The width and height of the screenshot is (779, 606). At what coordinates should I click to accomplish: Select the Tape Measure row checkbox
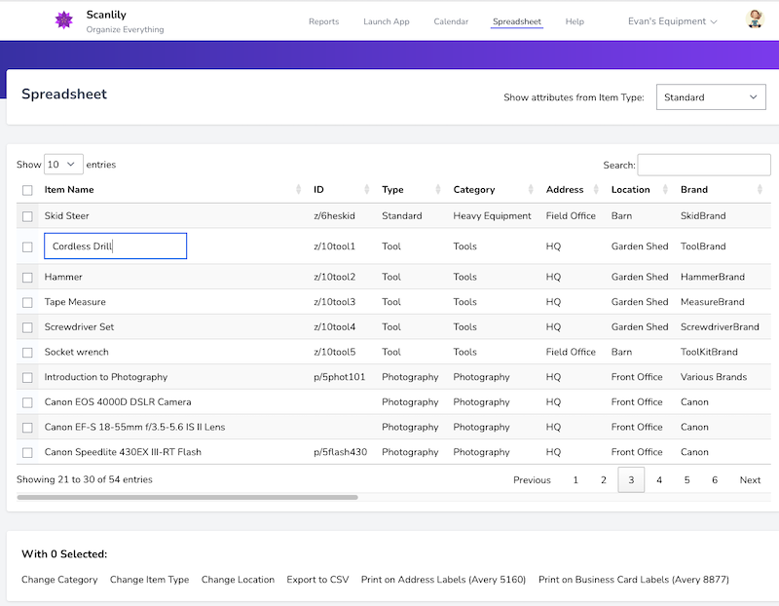click(27, 303)
